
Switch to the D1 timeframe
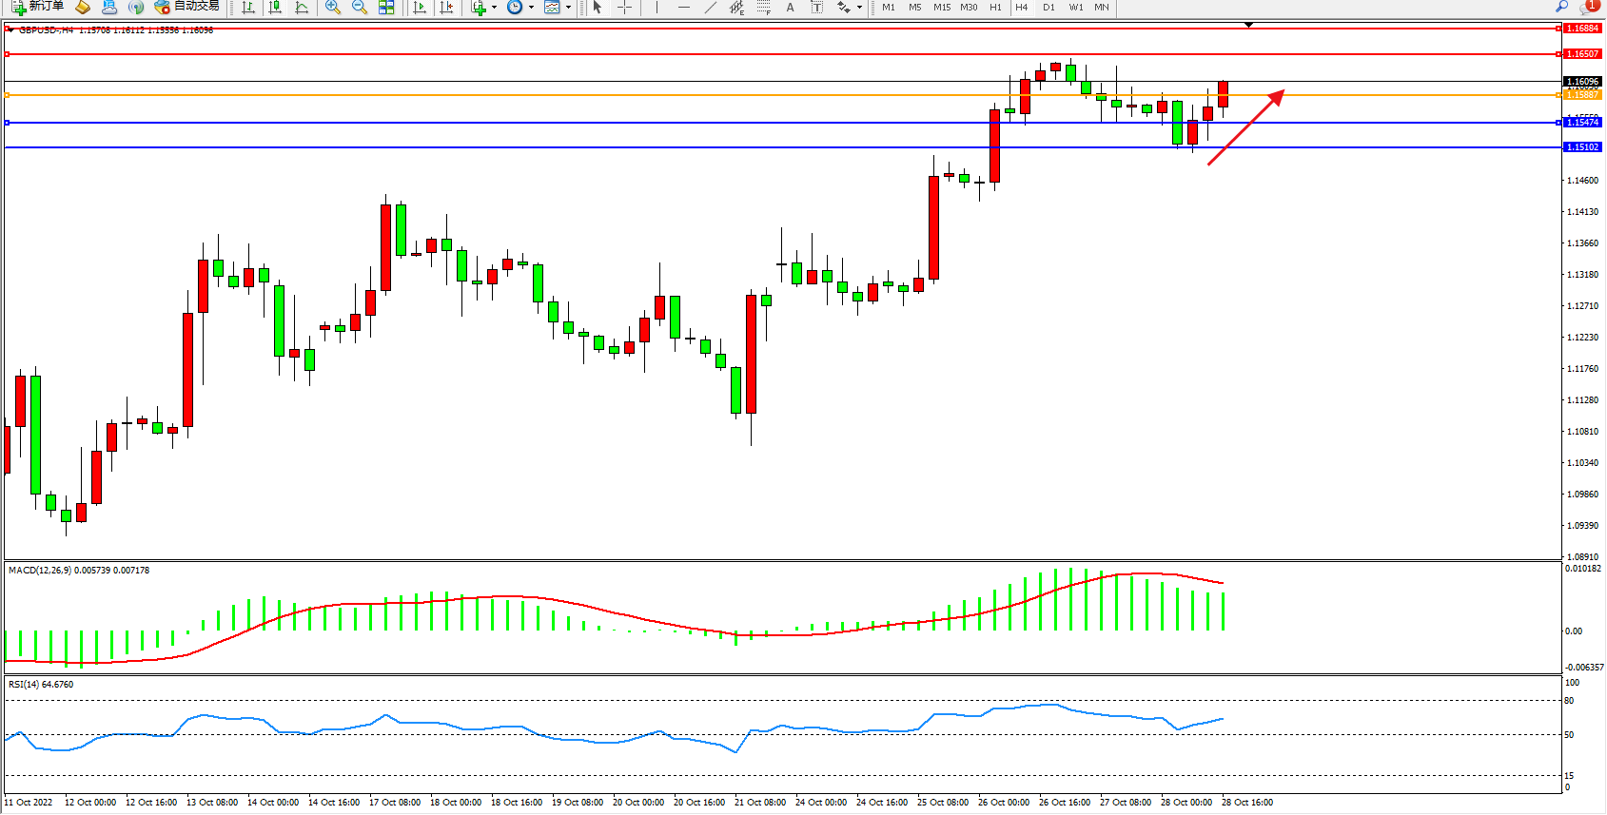[1048, 8]
